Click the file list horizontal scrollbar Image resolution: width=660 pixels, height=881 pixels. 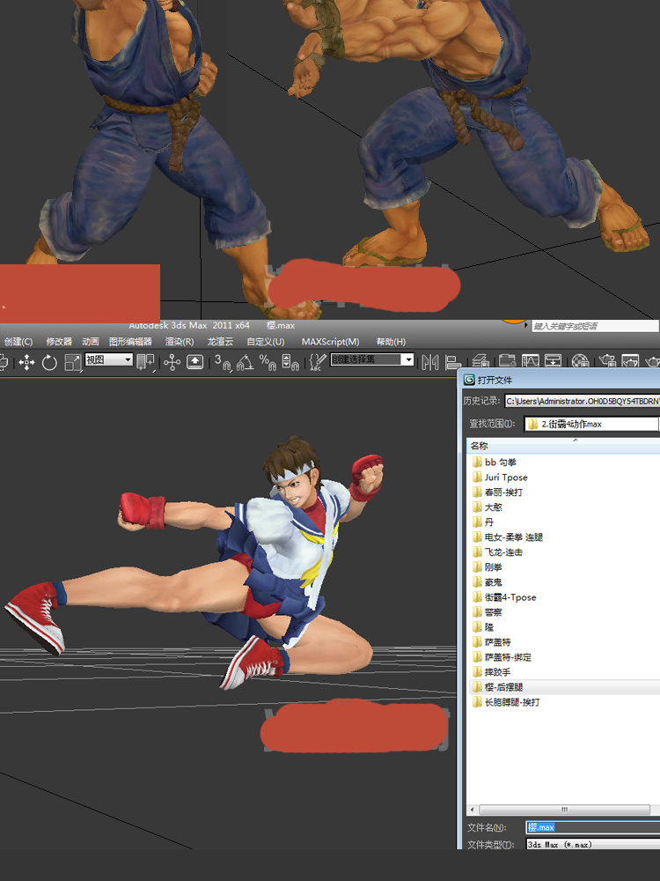(565, 810)
